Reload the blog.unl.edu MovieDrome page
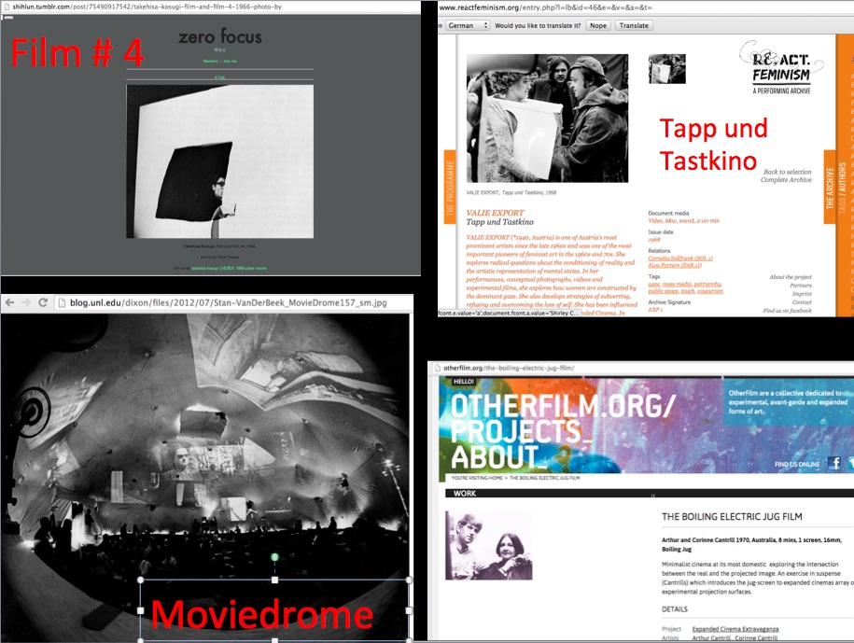 (x=43, y=302)
